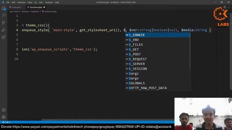Click errors and warnings status bar indicator
Screen dimensions: 232x130
click(x=6, y=122)
